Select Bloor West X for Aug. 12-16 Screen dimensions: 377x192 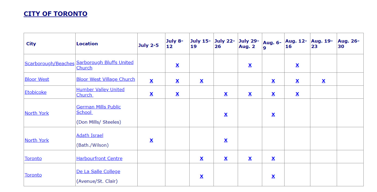click(x=297, y=81)
